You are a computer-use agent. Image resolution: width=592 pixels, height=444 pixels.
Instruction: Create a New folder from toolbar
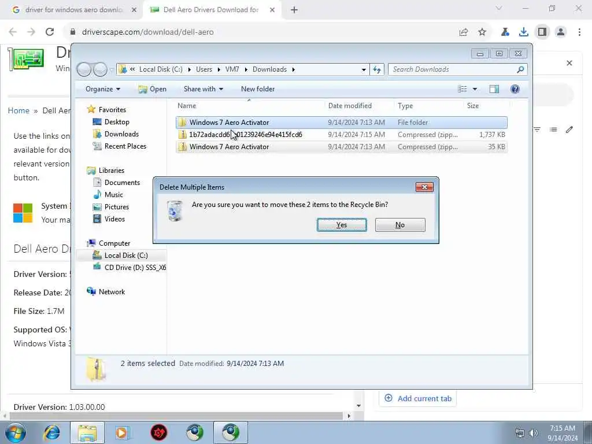point(258,89)
